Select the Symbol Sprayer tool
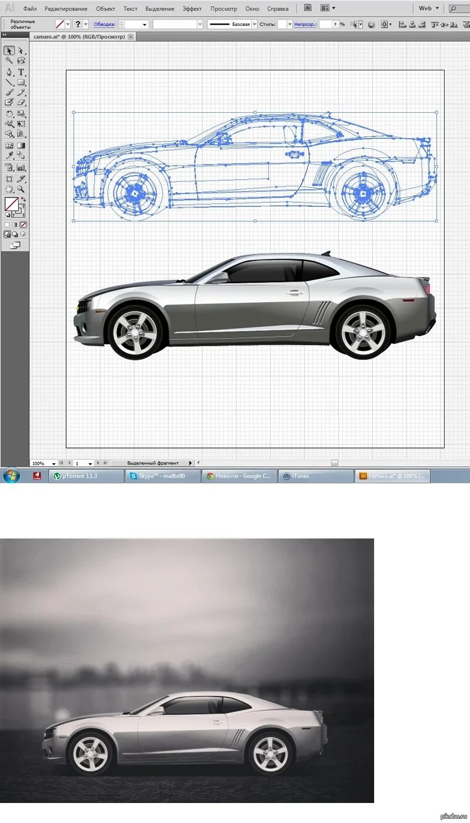Screen dimensions: 470x823 (9, 168)
